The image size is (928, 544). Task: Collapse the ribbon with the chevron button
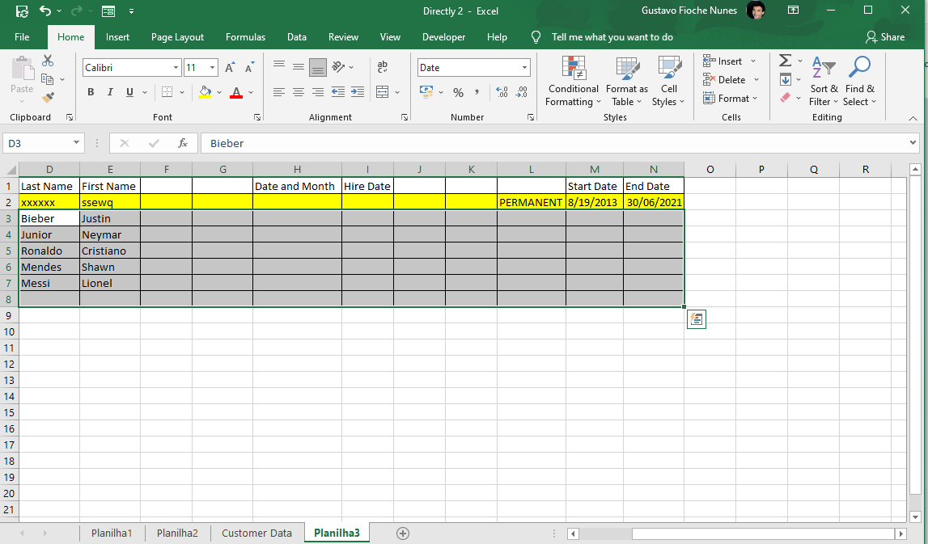(913, 118)
